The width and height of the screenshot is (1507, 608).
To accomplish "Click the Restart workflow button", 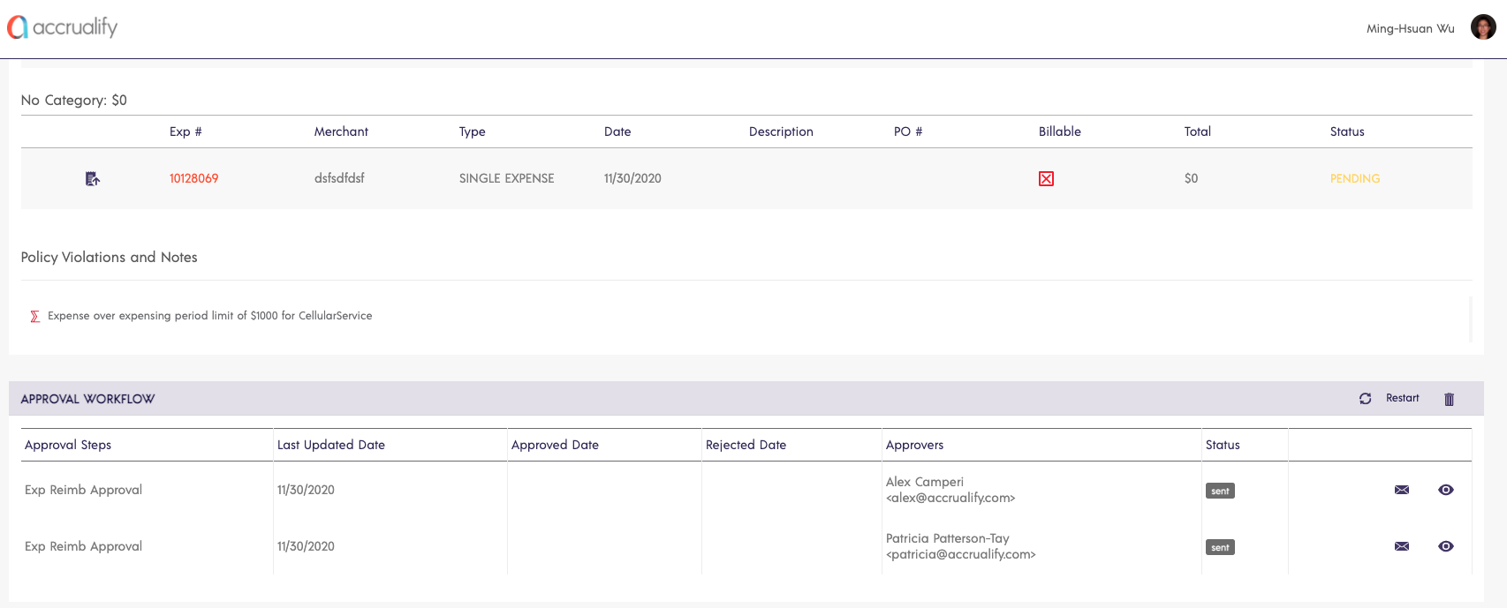I will (x=1402, y=398).
